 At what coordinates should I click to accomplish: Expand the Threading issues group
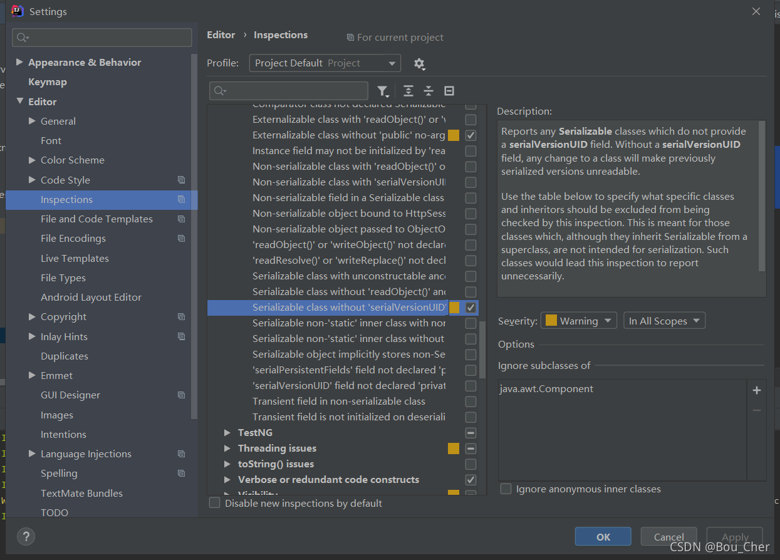click(x=228, y=449)
